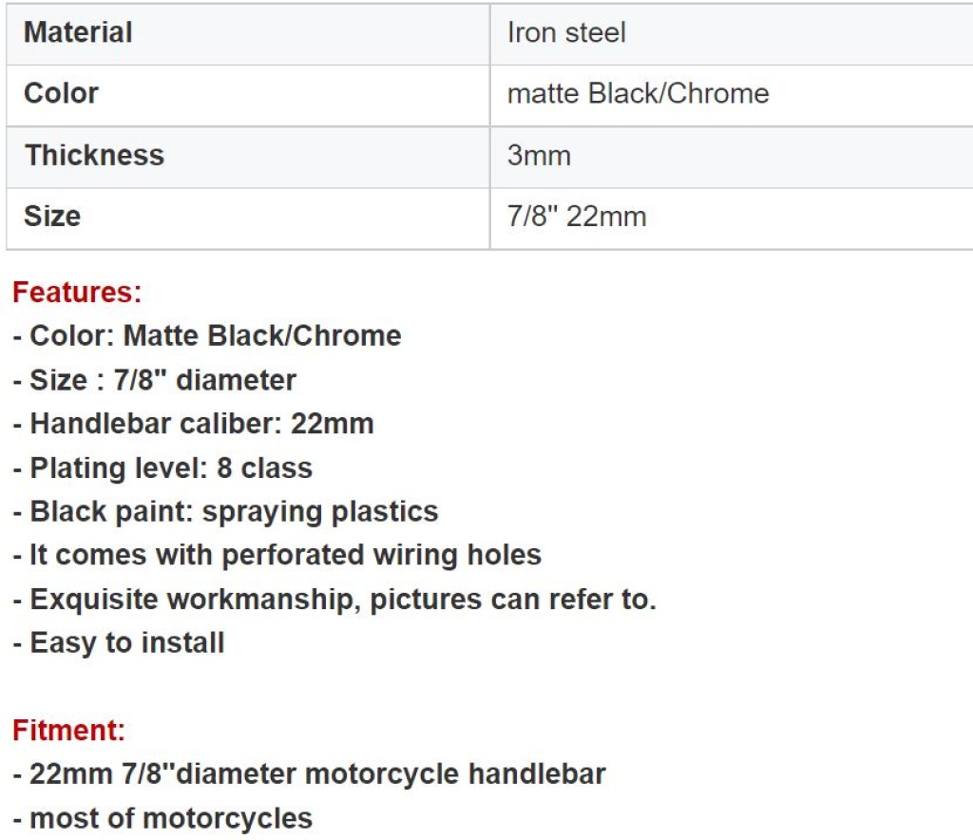This screenshot has height=840, width=973.
Task: Click the Black paint spraying plastics line
Action: tap(225, 512)
